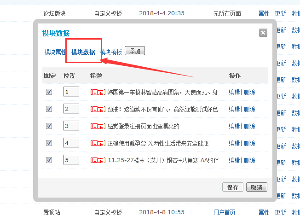The height and width of the screenshot is (216, 300).
Task: Toggle 固定 checkbox for 感觉登录注册页面 row
Action: tap(49, 126)
